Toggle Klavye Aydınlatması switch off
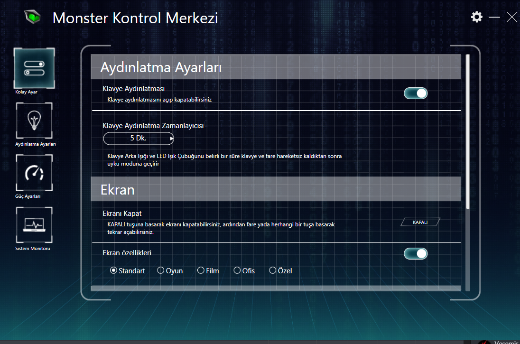Viewport: 520px width, 344px height. click(416, 93)
